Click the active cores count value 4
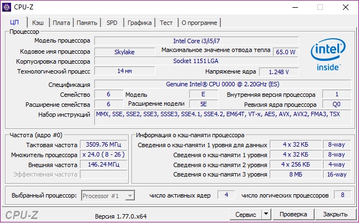Screen dimensions: 359x223 (226, 195)
